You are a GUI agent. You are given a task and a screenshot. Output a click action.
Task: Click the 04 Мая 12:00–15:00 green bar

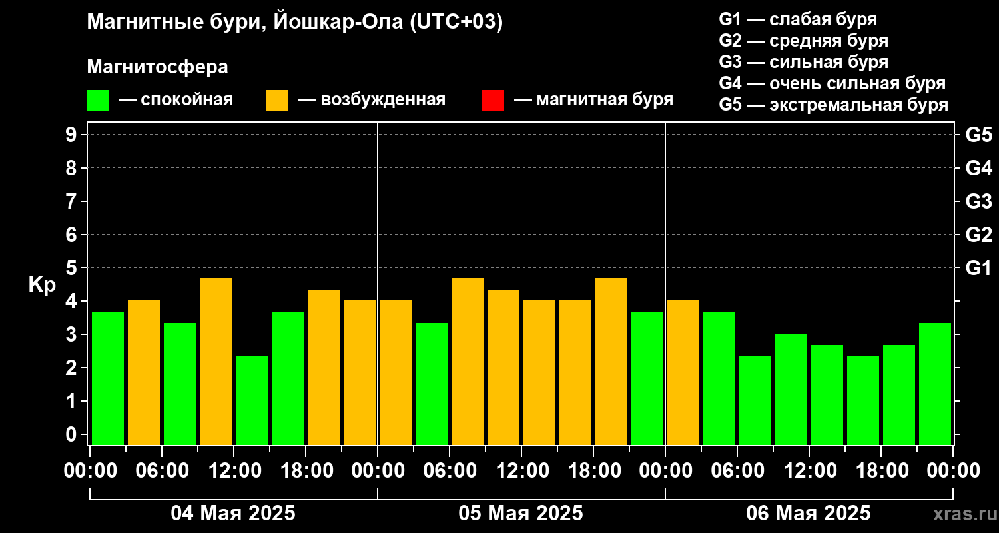pos(252,400)
